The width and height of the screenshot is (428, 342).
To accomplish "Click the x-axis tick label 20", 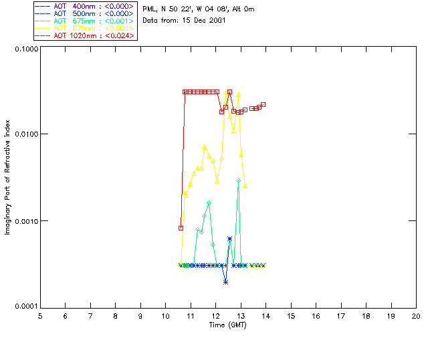I will click(416, 316).
